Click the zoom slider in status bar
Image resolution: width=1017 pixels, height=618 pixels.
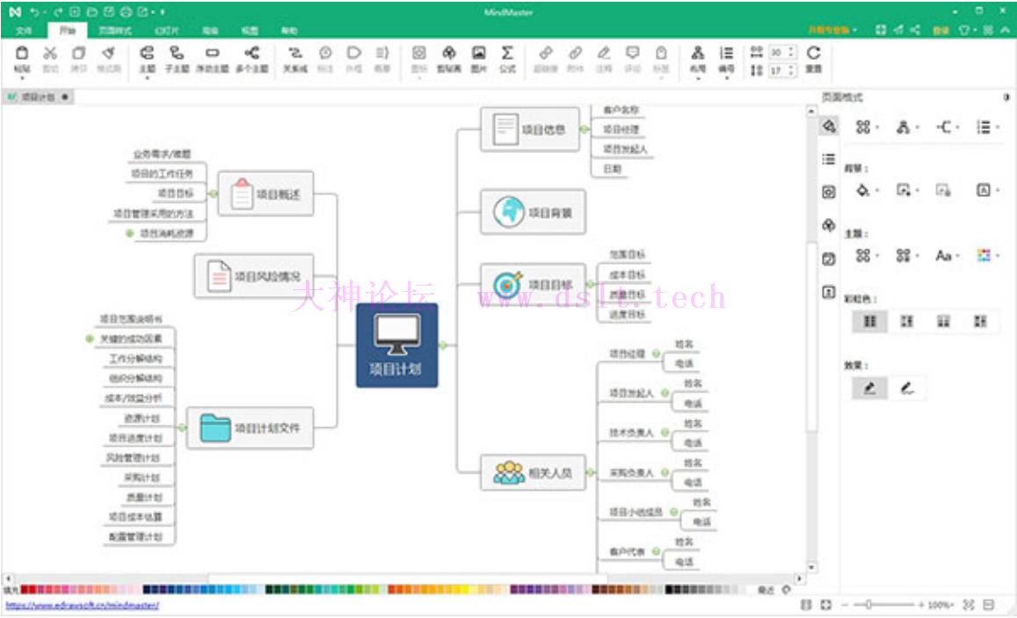pyautogui.click(x=868, y=605)
